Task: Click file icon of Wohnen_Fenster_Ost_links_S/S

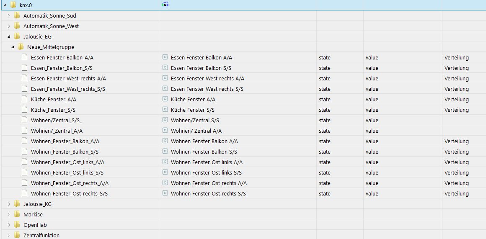Action: coord(24,172)
